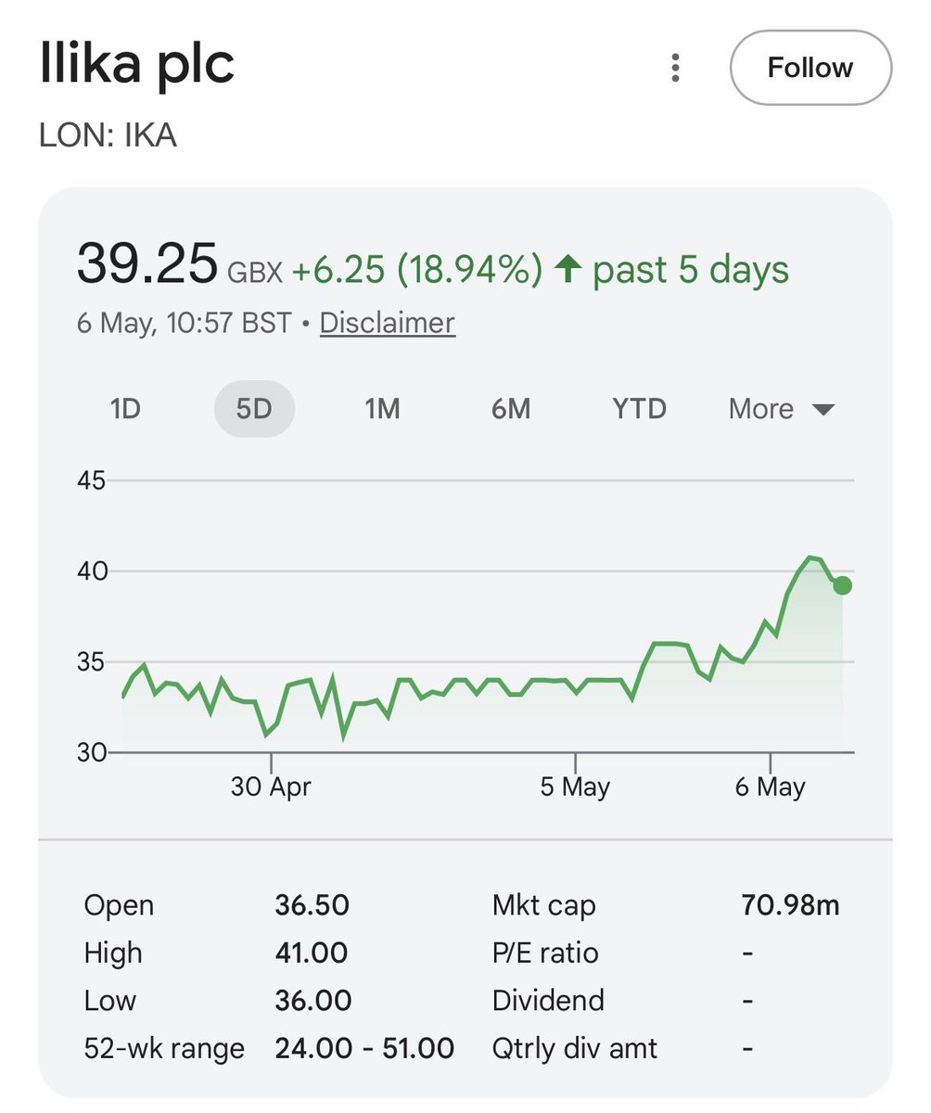Click the P/E ratio label

pos(545,953)
